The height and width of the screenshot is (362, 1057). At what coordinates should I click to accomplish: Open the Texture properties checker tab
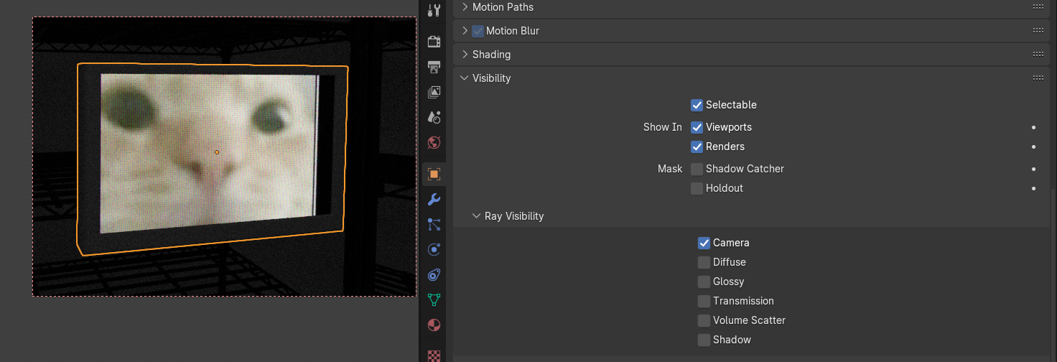[x=434, y=355]
